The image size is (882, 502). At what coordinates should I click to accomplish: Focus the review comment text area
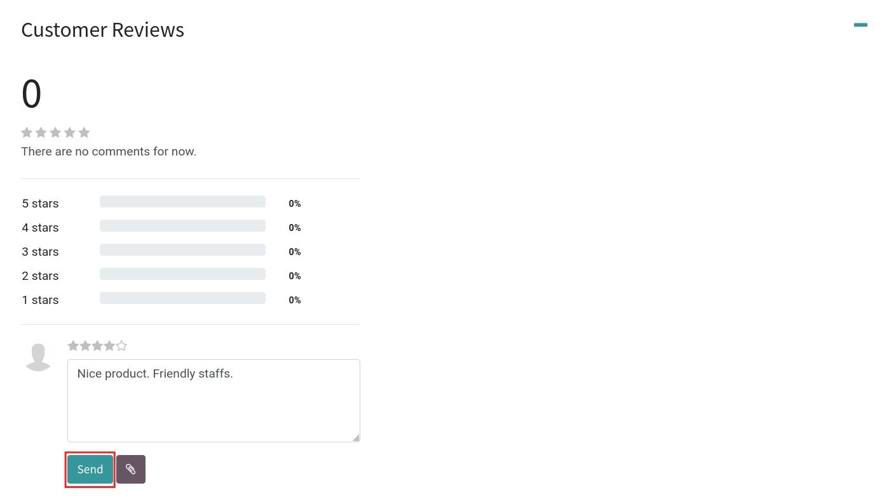(214, 400)
